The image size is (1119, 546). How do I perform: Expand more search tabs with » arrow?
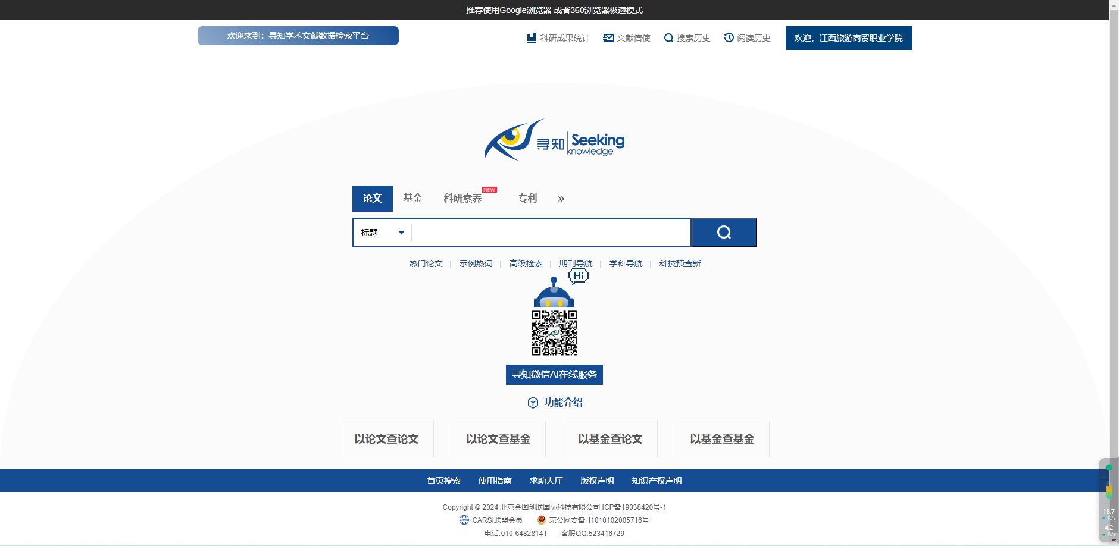pyautogui.click(x=561, y=199)
